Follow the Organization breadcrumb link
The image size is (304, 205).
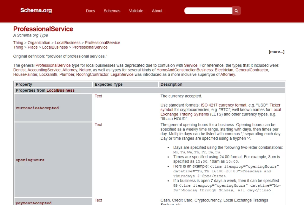tap(39, 43)
